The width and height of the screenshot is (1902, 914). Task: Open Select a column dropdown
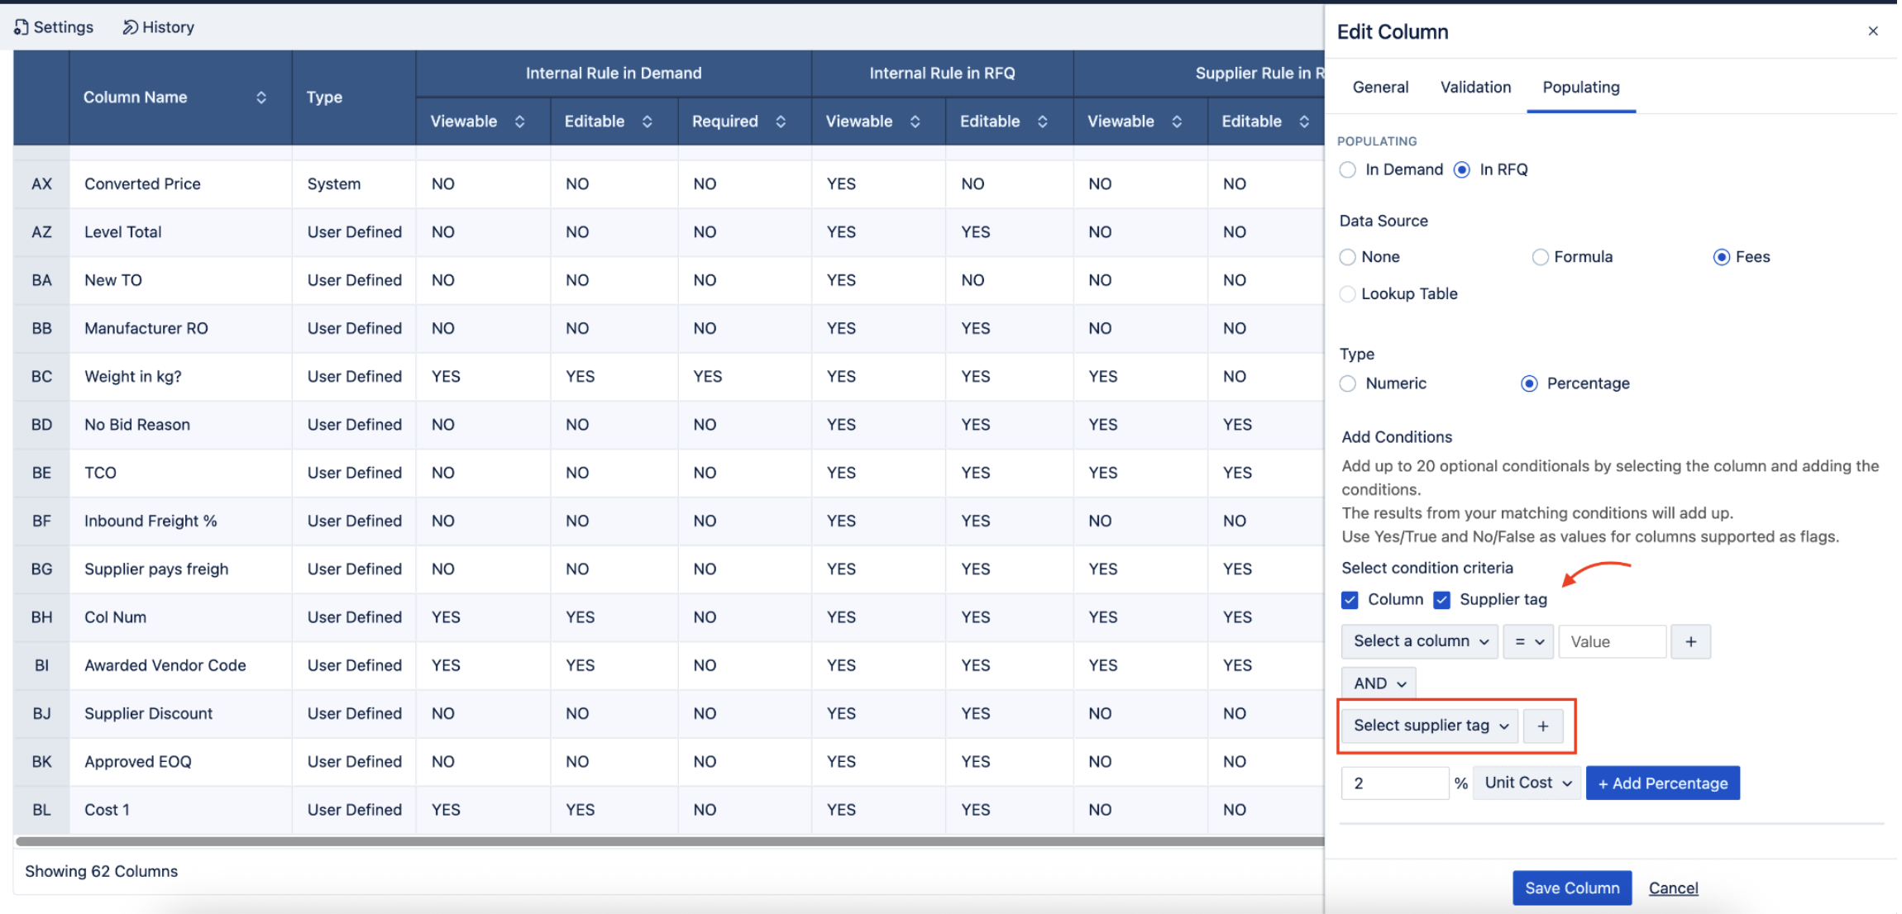[1419, 642]
